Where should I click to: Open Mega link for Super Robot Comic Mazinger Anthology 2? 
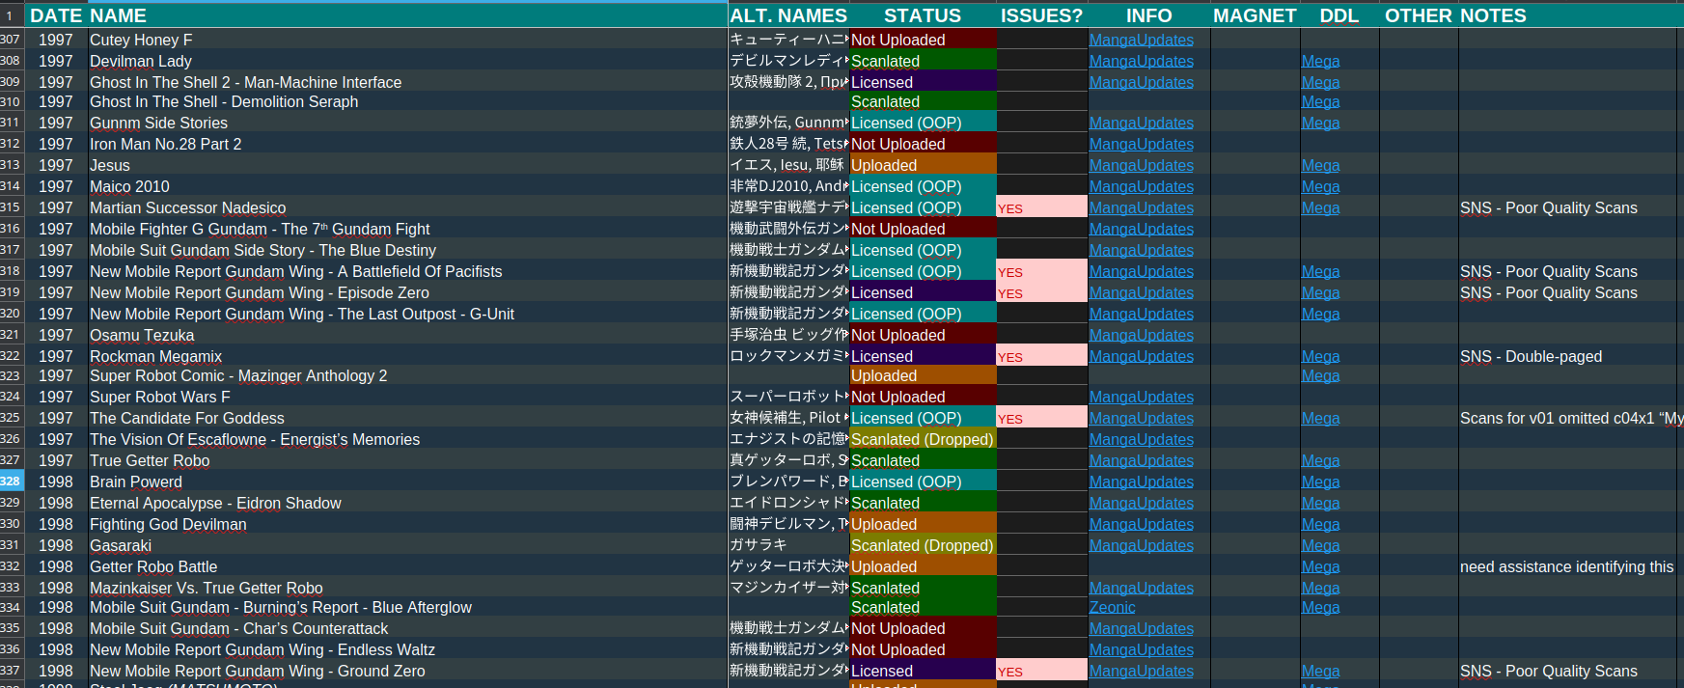[1320, 375]
